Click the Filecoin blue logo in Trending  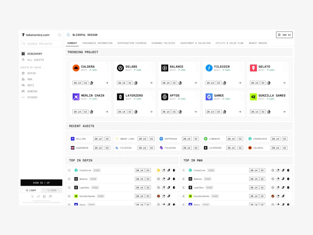209,68
